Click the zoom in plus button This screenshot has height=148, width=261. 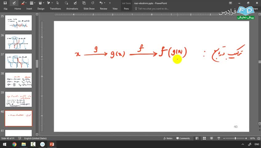tap(246, 138)
